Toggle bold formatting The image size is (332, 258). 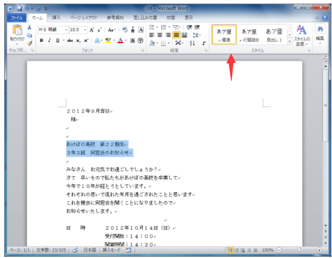42,41
